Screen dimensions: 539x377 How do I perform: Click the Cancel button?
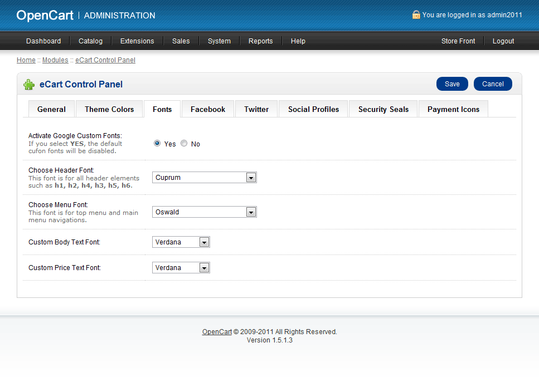(493, 84)
